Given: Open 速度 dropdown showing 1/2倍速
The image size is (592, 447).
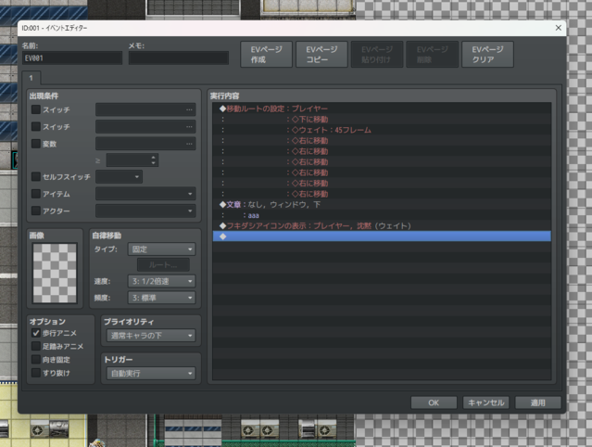Looking at the screenshot, I should (x=161, y=281).
